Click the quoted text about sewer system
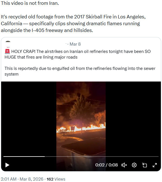Viewport: 162px width, 182px height. tap(80, 71)
